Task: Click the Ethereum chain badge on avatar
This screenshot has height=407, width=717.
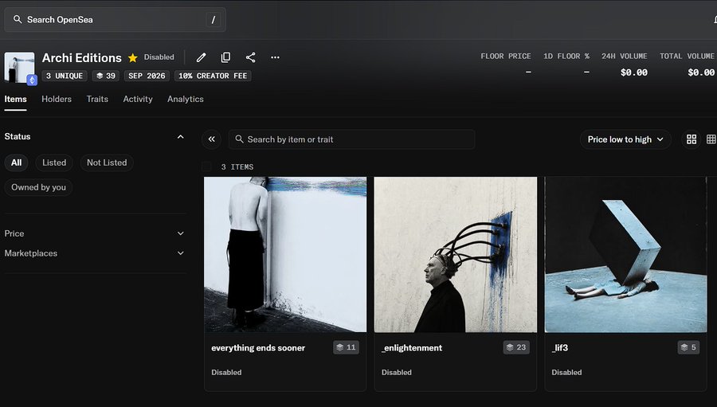Action: pyautogui.click(x=32, y=80)
